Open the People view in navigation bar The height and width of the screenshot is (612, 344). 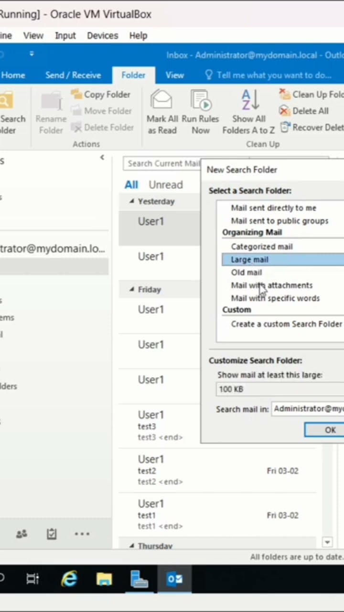pos(21,534)
